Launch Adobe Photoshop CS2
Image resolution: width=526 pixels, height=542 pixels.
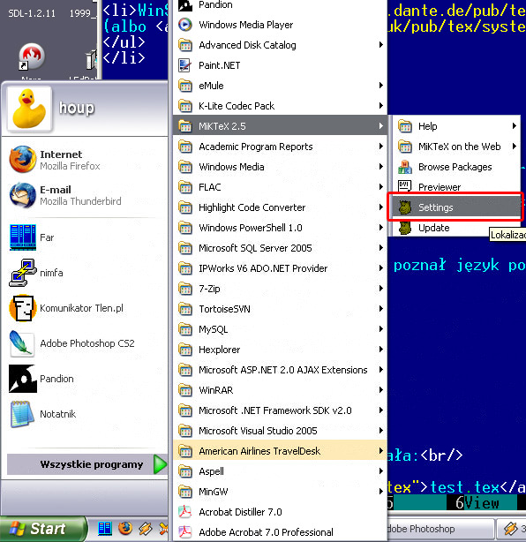pyautogui.click(x=85, y=343)
